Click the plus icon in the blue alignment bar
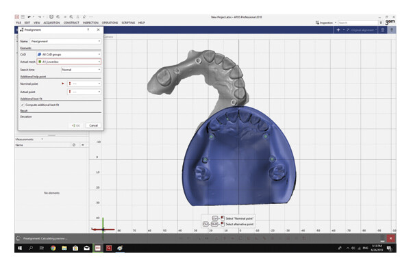The width and height of the screenshot is (411, 267). 338,30
